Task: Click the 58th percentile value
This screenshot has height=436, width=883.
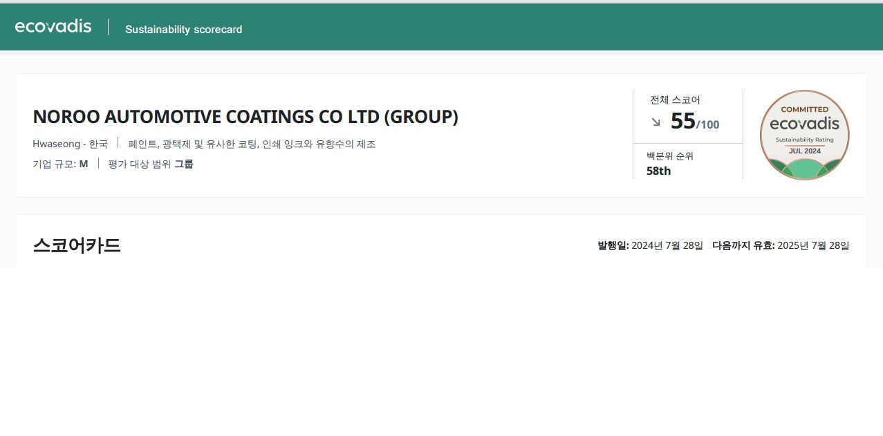Action: tap(659, 171)
